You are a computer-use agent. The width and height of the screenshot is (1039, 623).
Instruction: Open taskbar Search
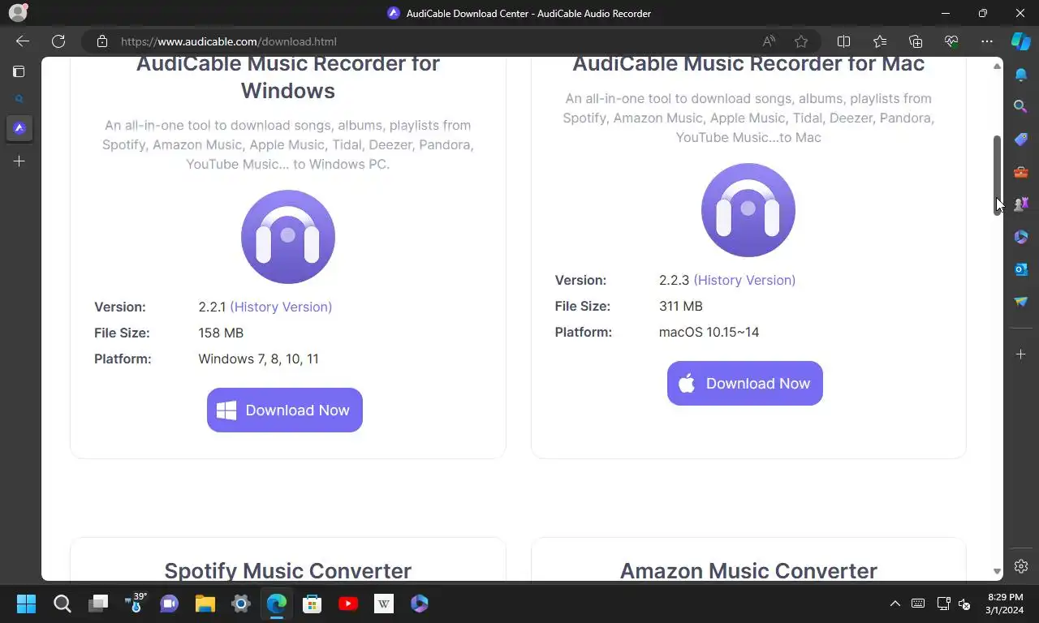pos(63,604)
